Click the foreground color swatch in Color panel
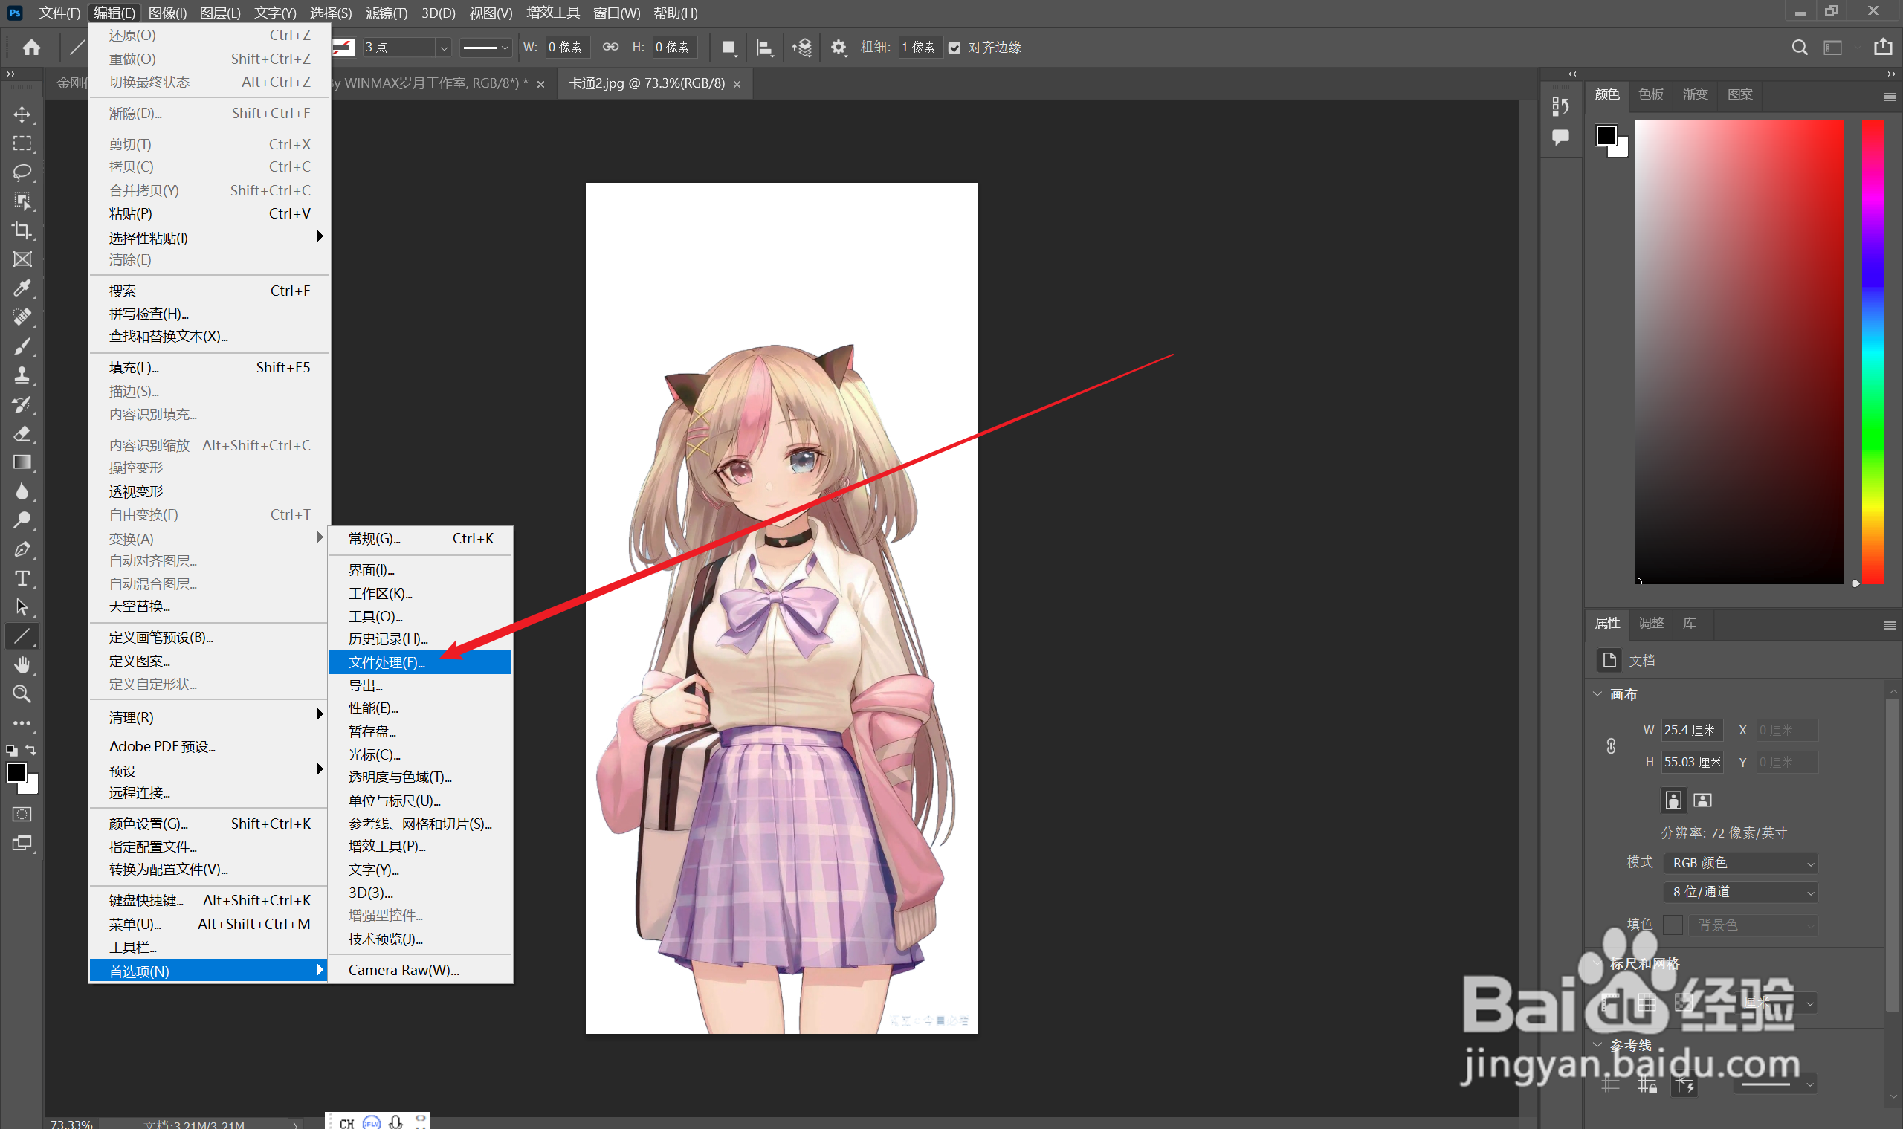This screenshot has height=1129, width=1903. pyautogui.click(x=1606, y=136)
